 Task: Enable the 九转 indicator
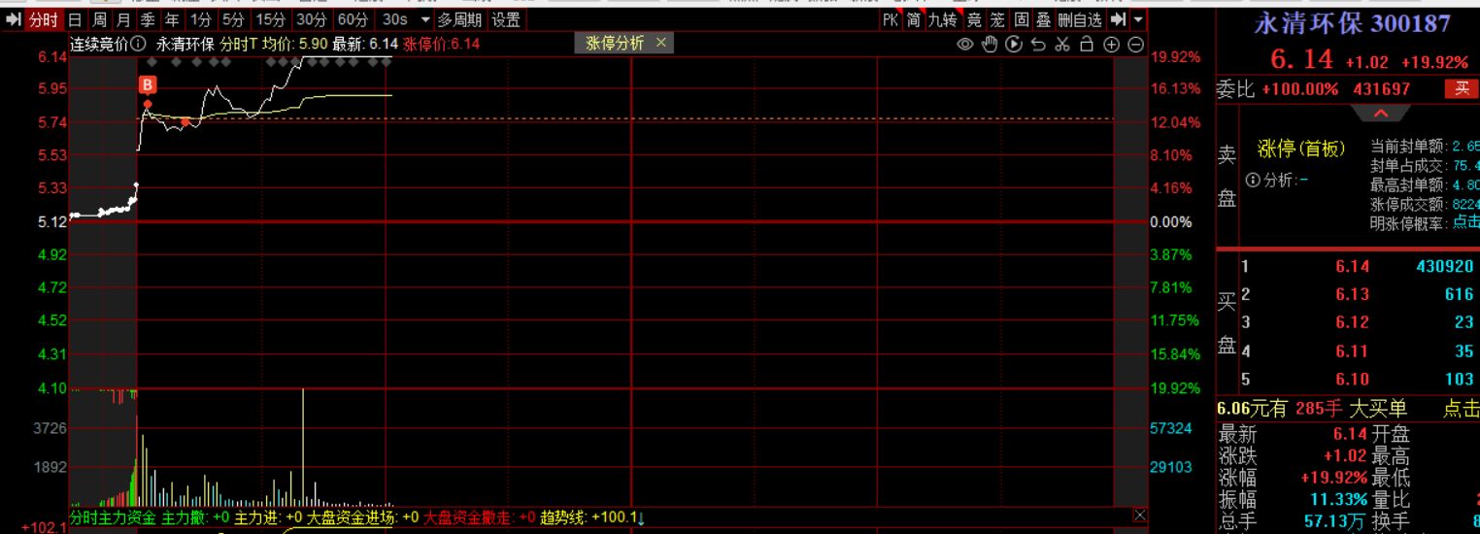point(942,19)
